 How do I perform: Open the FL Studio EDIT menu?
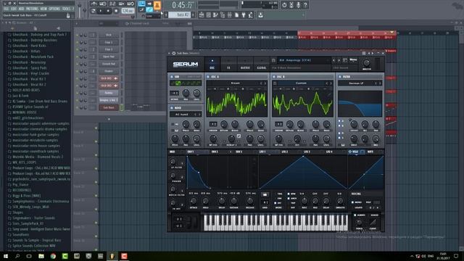[14, 9]
